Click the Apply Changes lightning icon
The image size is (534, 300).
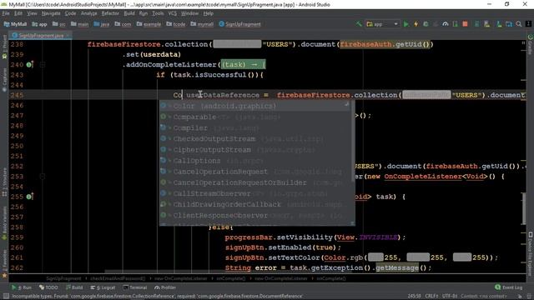point(416,24)
